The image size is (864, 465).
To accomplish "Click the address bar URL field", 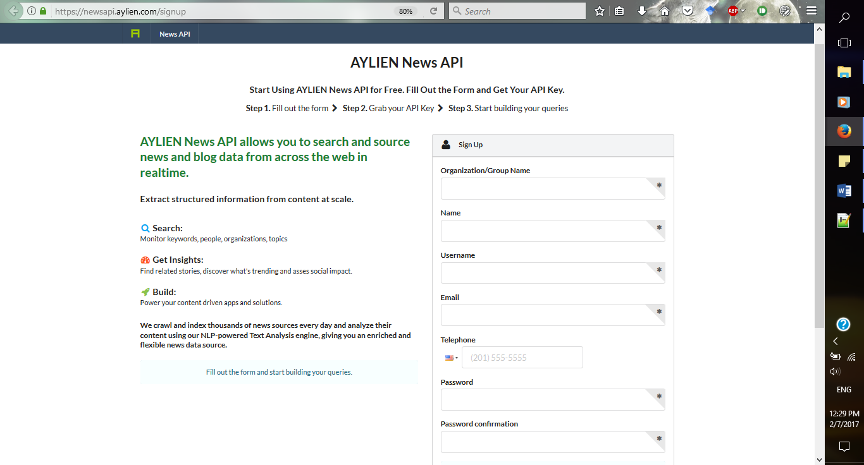I will click(x=221, y=11).
